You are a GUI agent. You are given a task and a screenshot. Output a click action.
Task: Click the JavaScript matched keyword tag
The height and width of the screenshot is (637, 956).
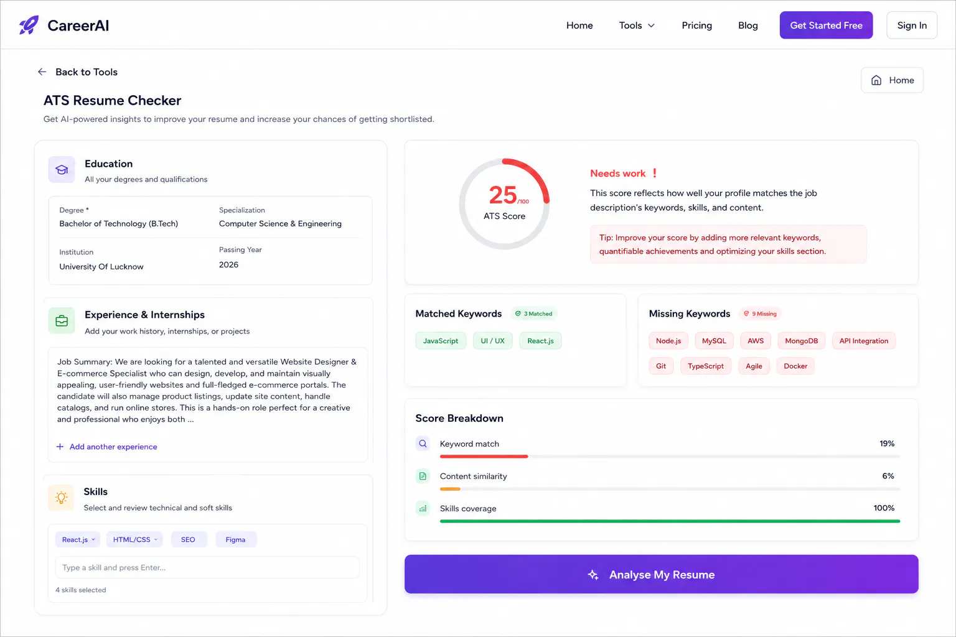click(441, 341)
